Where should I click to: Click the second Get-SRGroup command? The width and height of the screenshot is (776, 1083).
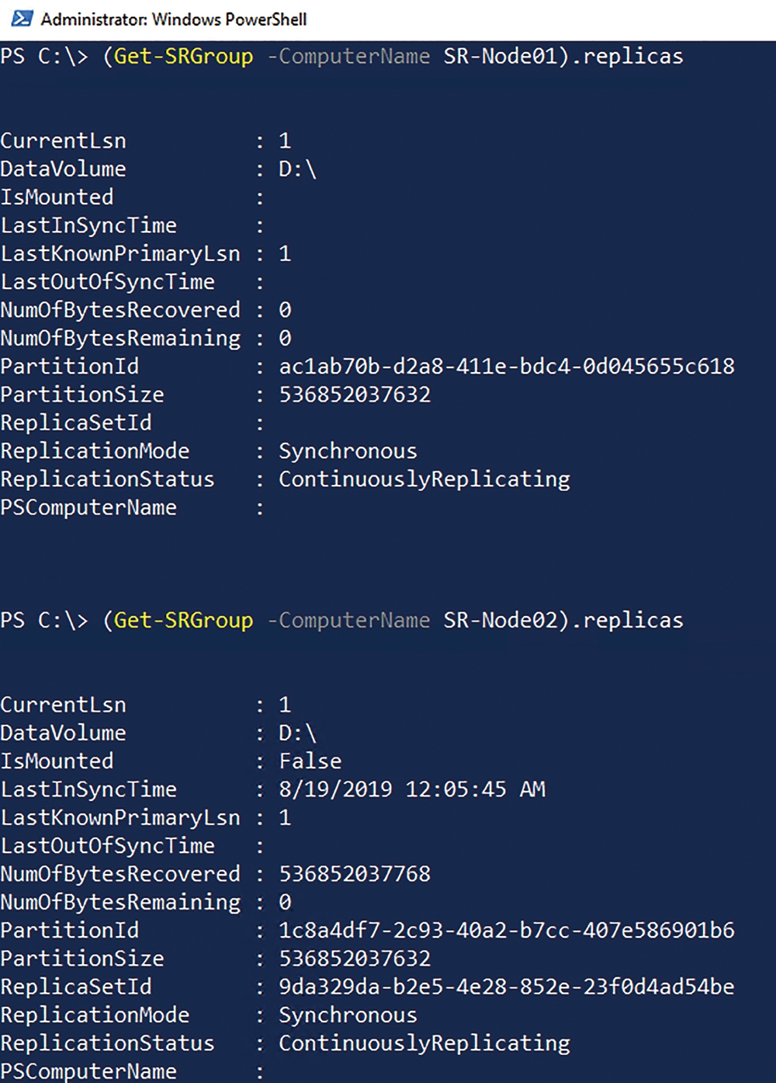pos(183,620)
